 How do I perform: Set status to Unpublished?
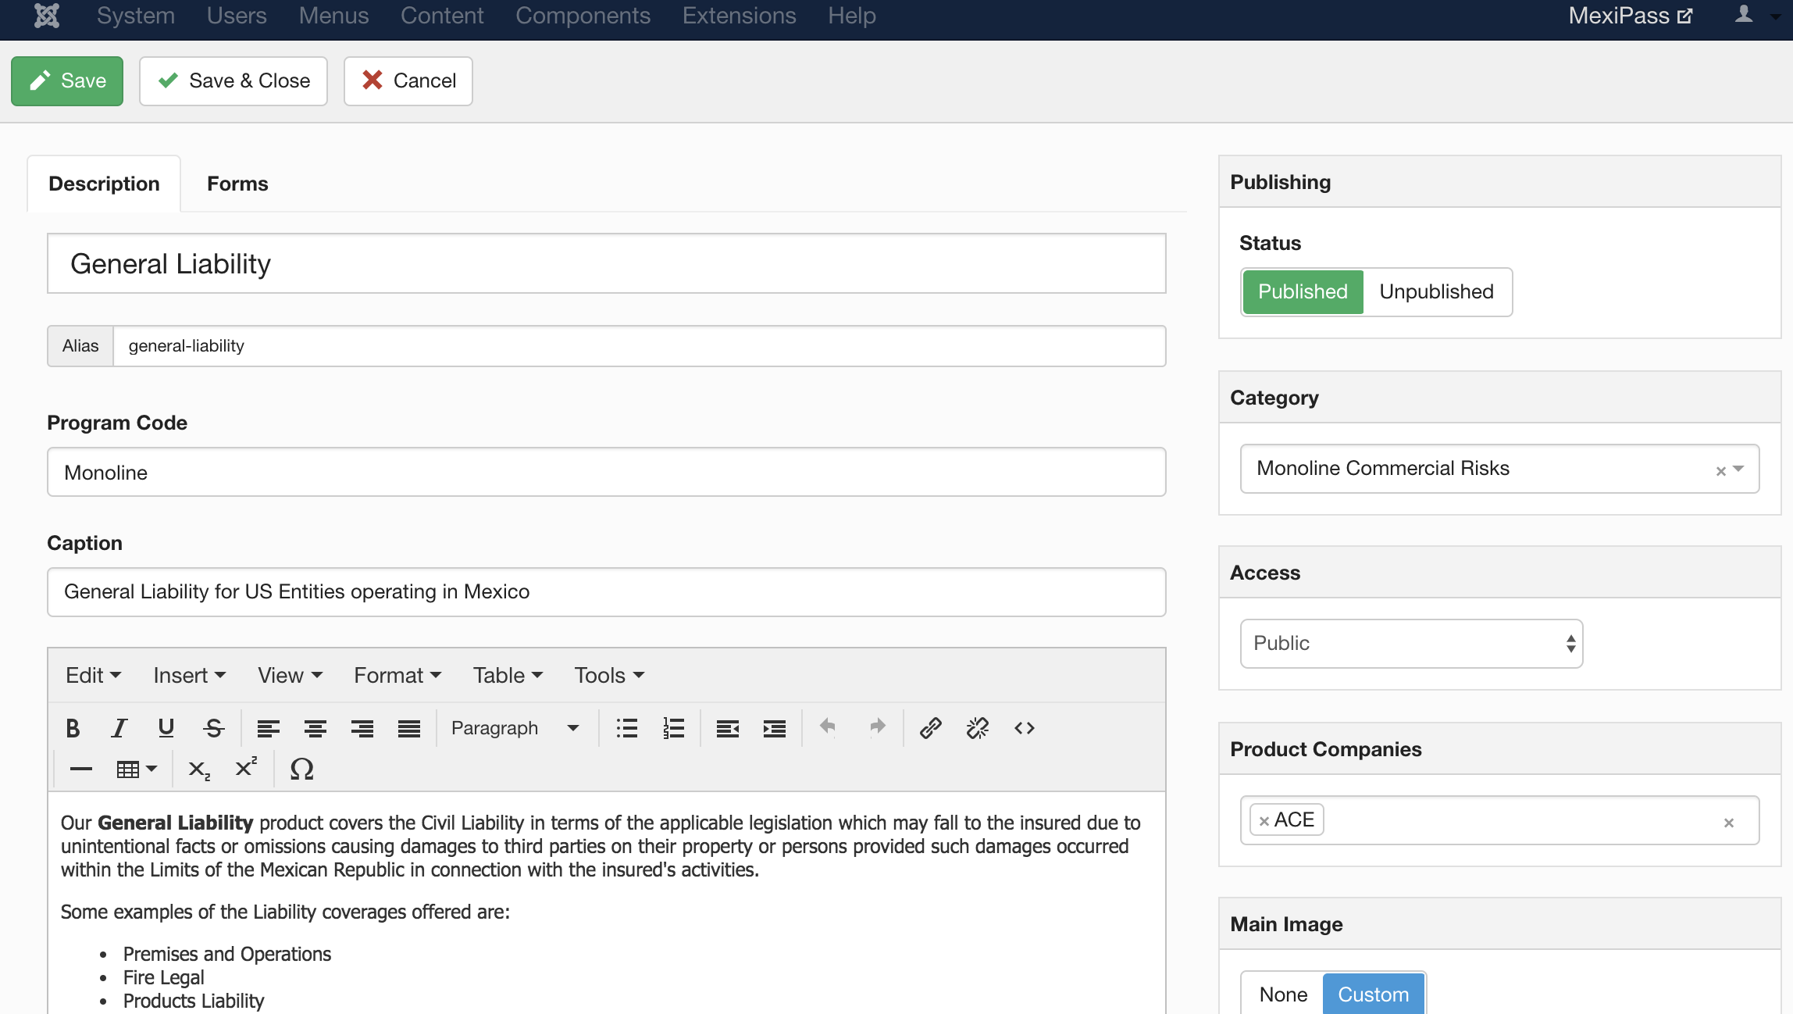pyautogui.click(x=1435, y=291)
